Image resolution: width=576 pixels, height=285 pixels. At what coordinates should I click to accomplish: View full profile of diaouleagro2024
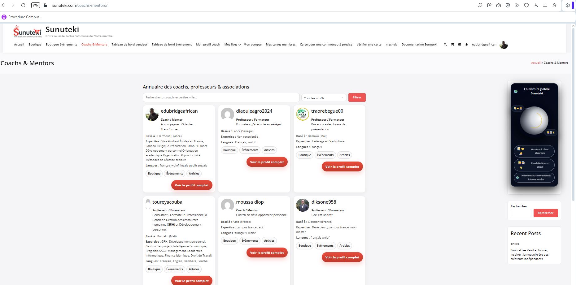267,162
